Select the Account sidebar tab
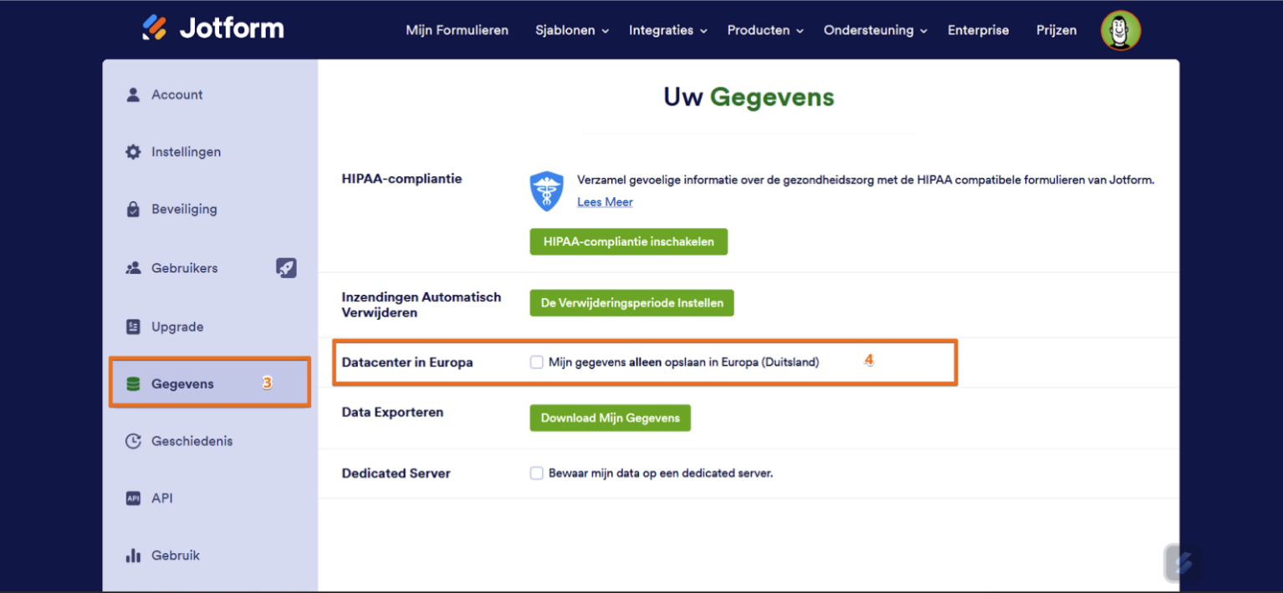The width and height of the screenshot is (1283, 593). (x=210, y=94)
